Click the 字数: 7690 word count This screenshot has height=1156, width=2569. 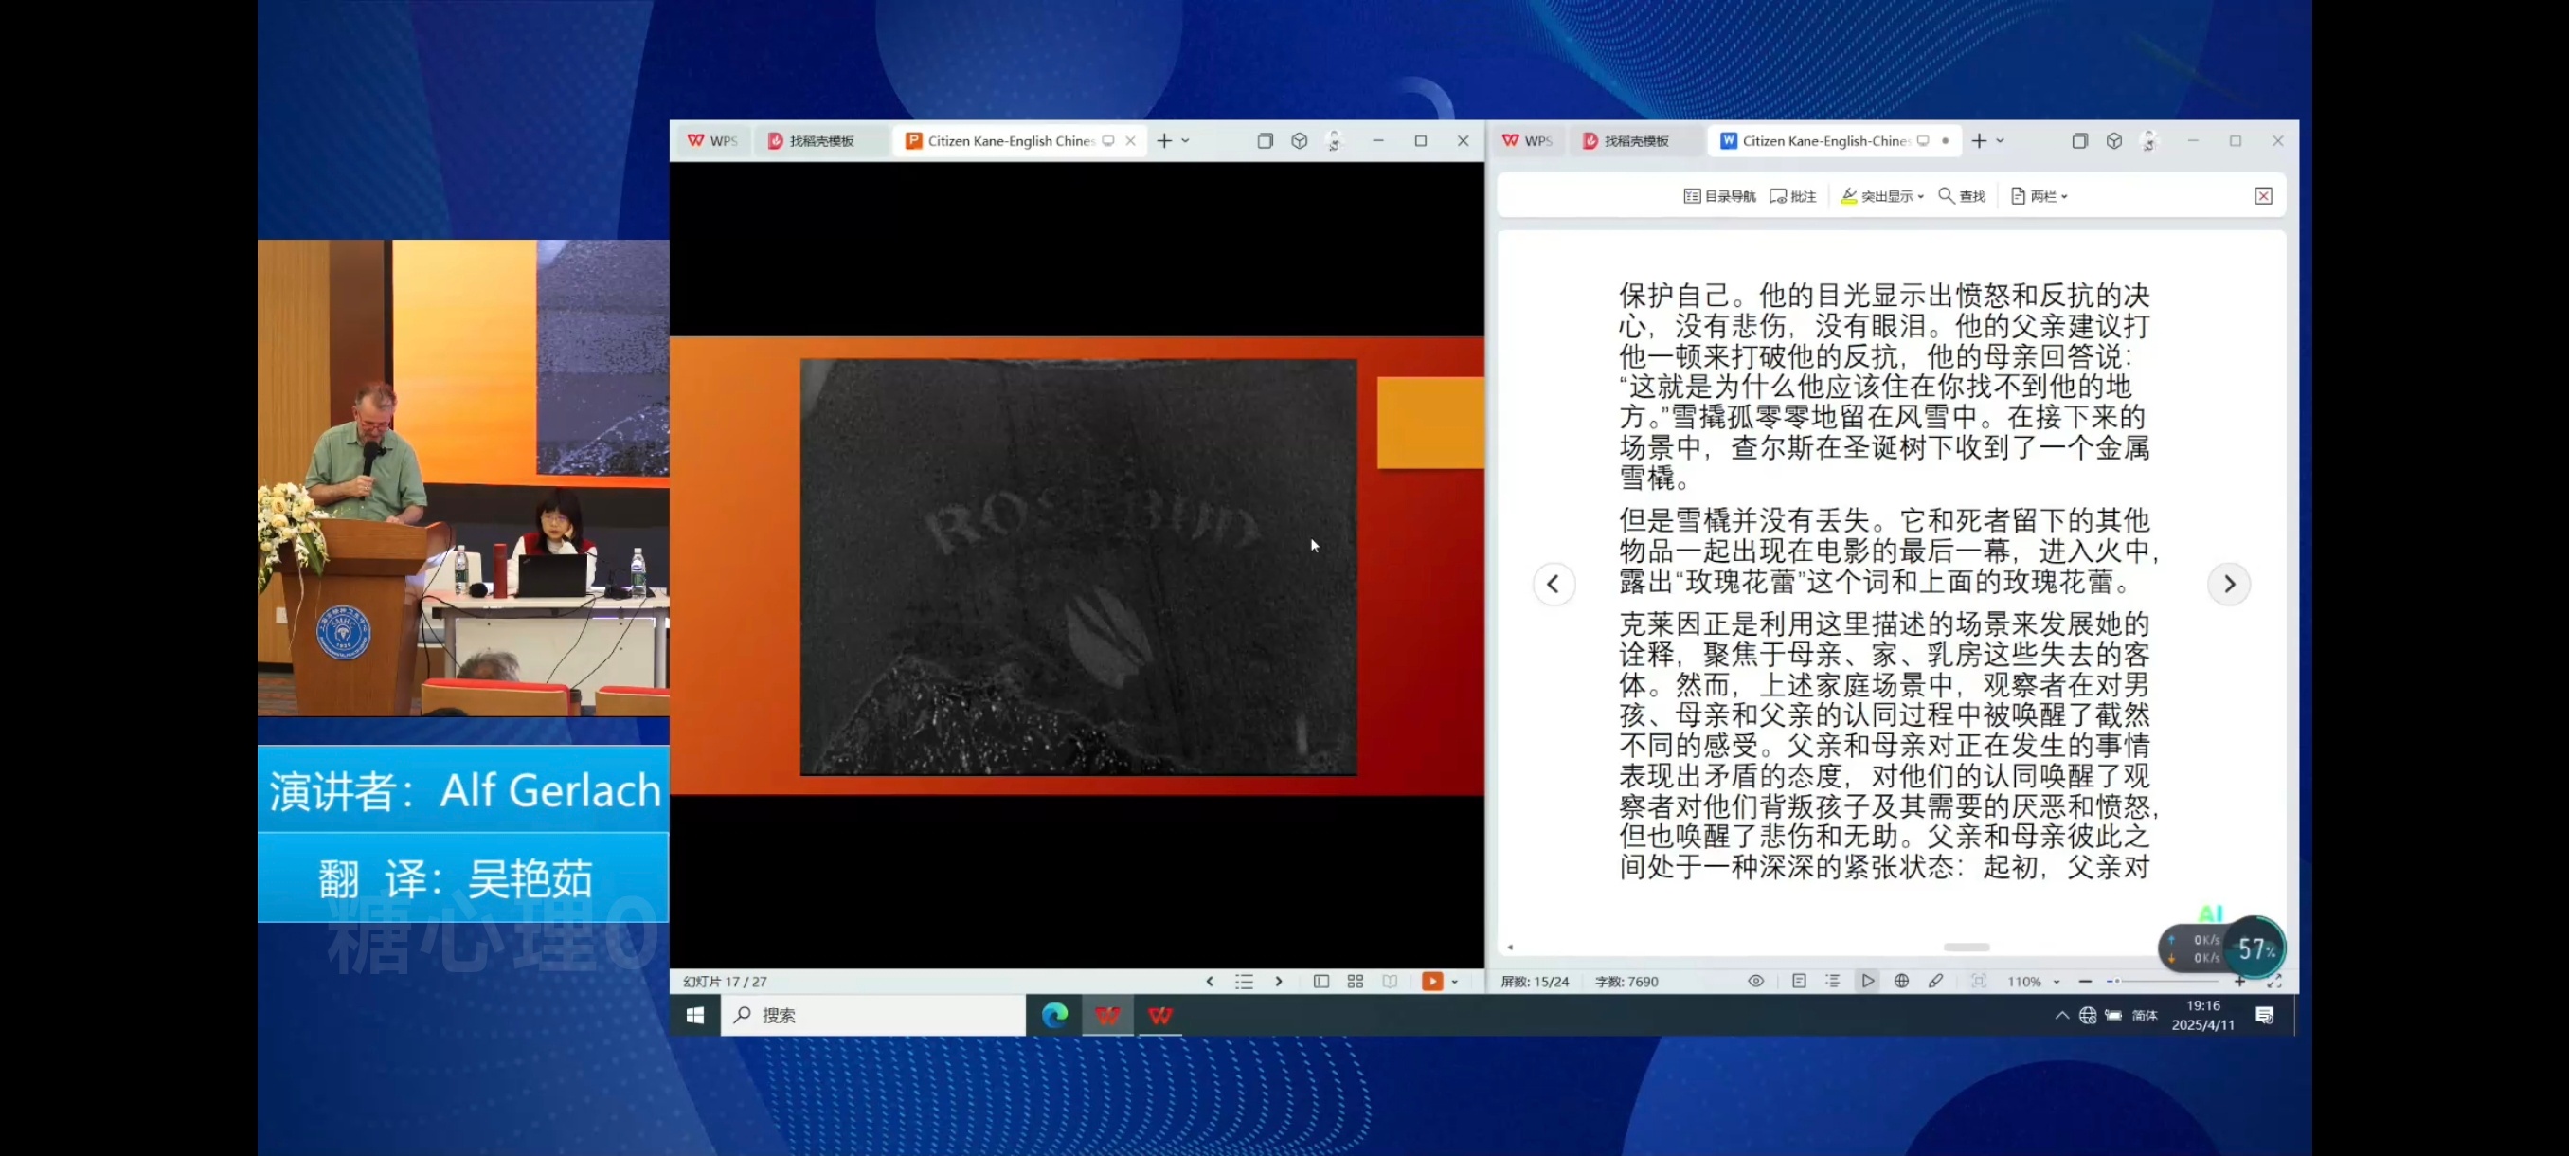[1626, 982]
